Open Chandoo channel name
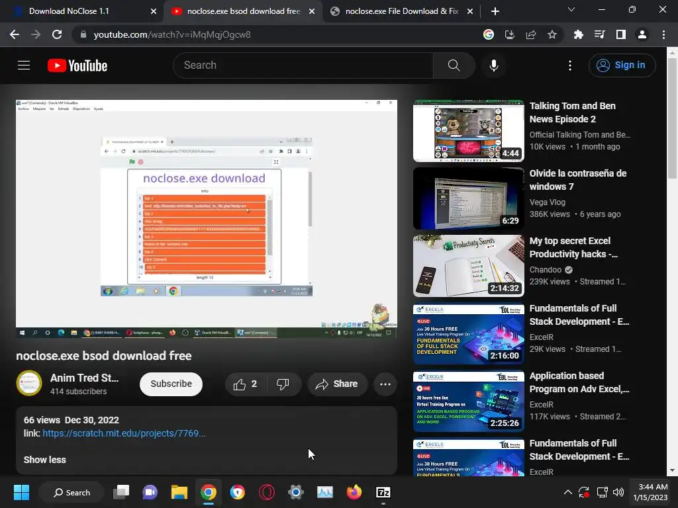 (546, 270)
